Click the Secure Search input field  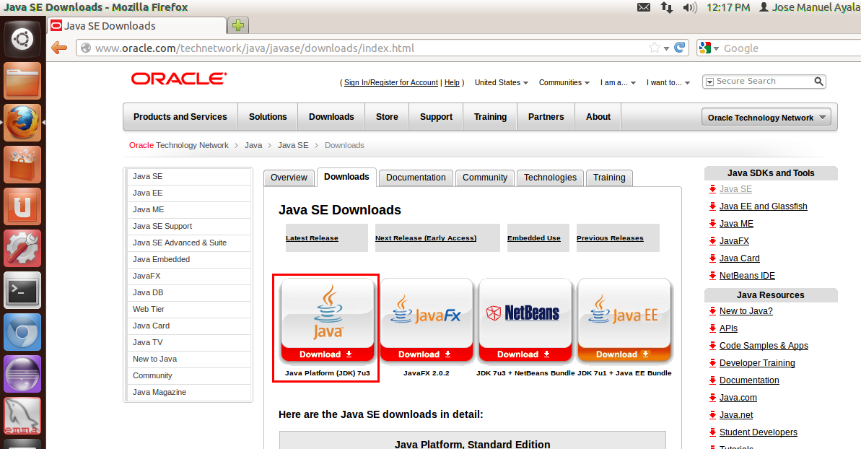(764, 82)
